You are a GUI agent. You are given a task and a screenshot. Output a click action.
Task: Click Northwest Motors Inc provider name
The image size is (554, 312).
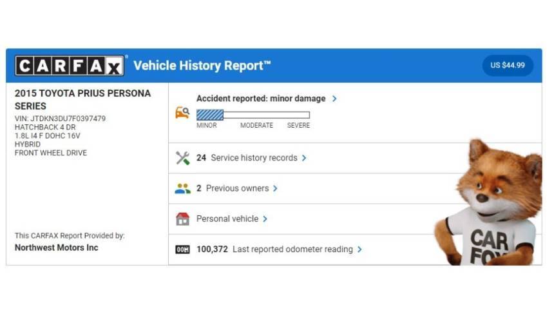[57, 248]
